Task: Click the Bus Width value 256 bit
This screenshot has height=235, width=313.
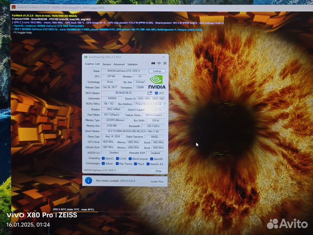Action: click(156, 121)
